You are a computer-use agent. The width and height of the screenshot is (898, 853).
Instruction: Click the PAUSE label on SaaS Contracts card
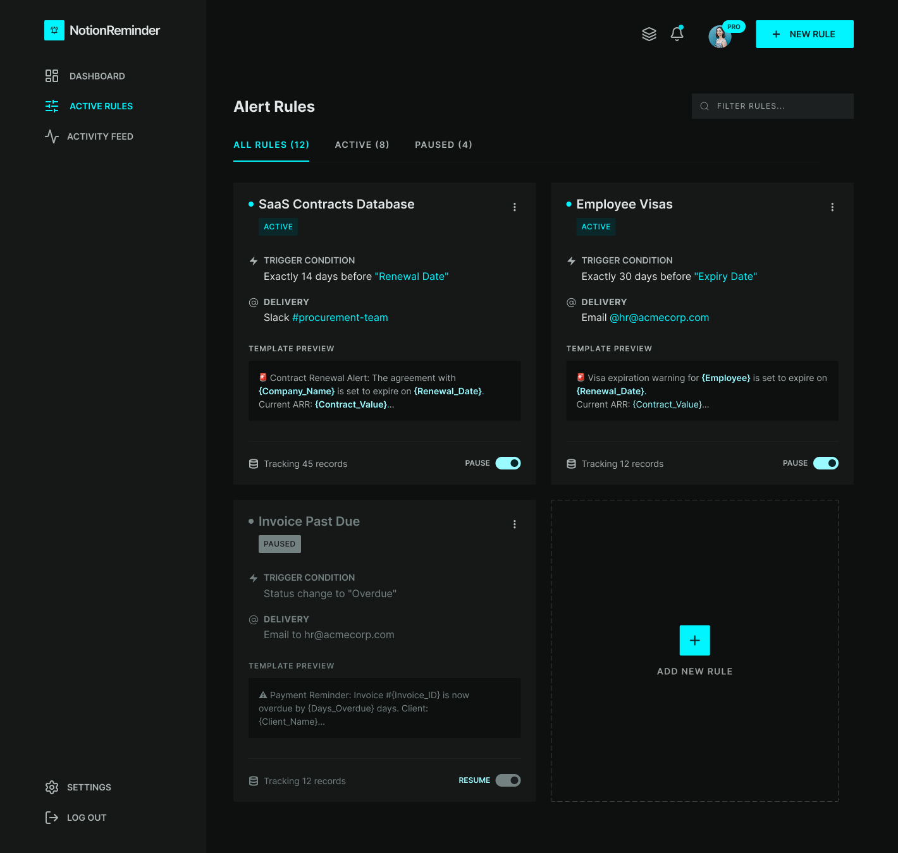[x=477, y=463]
